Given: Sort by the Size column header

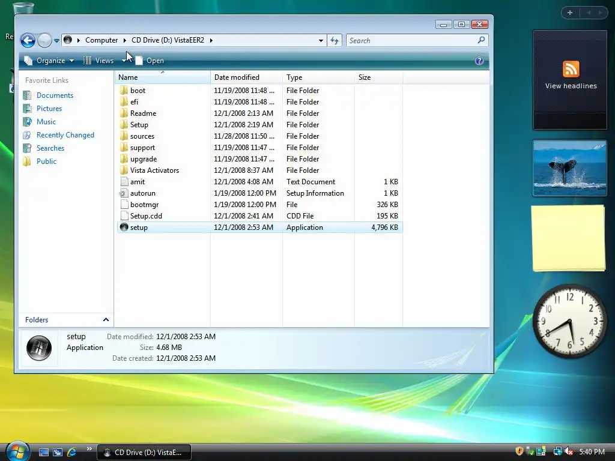Looking at the screenshot, I should (378, 77).
